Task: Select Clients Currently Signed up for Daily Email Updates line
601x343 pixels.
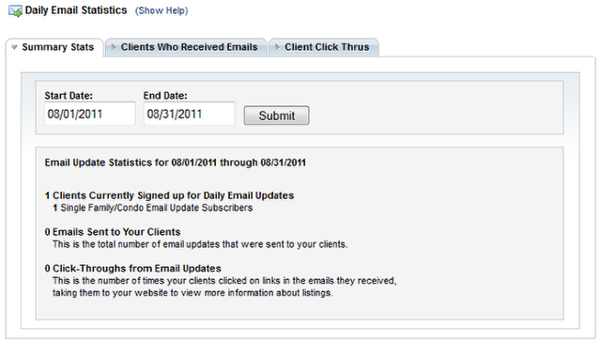Action: pyautogui.click(x=169, y=195)
